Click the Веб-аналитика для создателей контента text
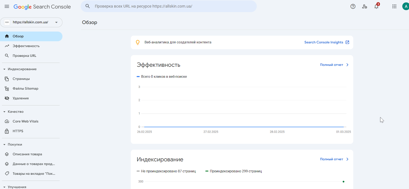 [178, 42]
